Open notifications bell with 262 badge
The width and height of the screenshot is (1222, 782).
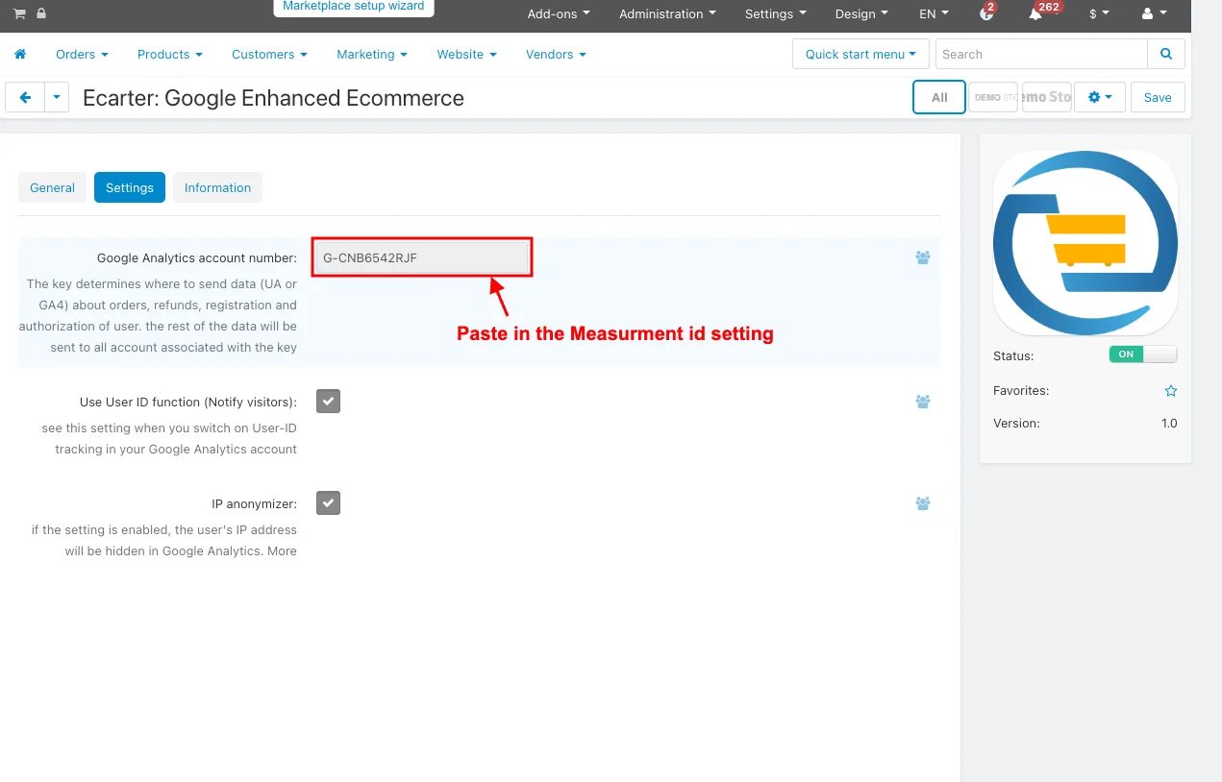coord(1036,14)
